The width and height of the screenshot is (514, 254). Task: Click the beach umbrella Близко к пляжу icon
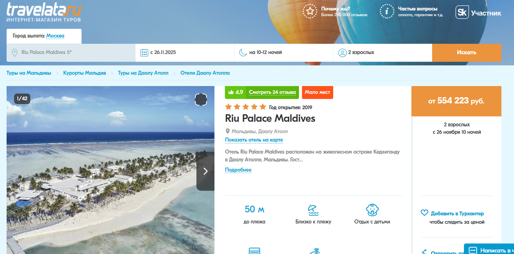coord(313,210)
